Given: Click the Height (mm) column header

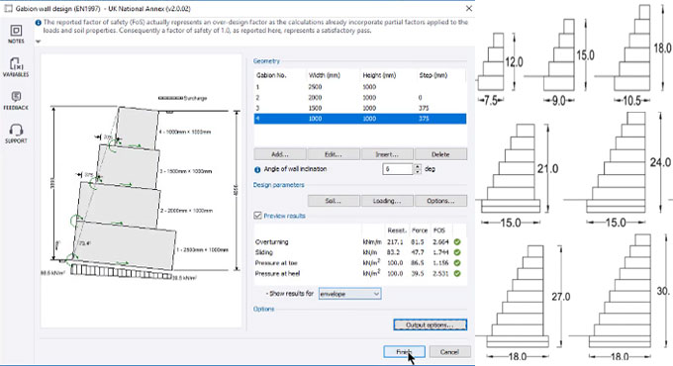Looking at the screenshot, I should coord(379,75).
